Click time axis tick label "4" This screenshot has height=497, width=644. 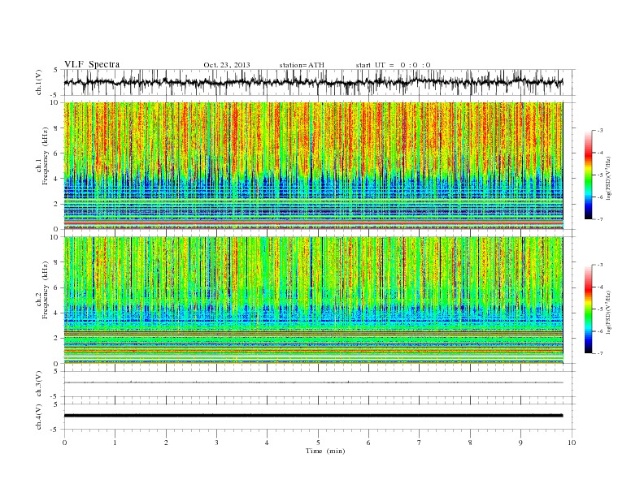tap(267, 443)
